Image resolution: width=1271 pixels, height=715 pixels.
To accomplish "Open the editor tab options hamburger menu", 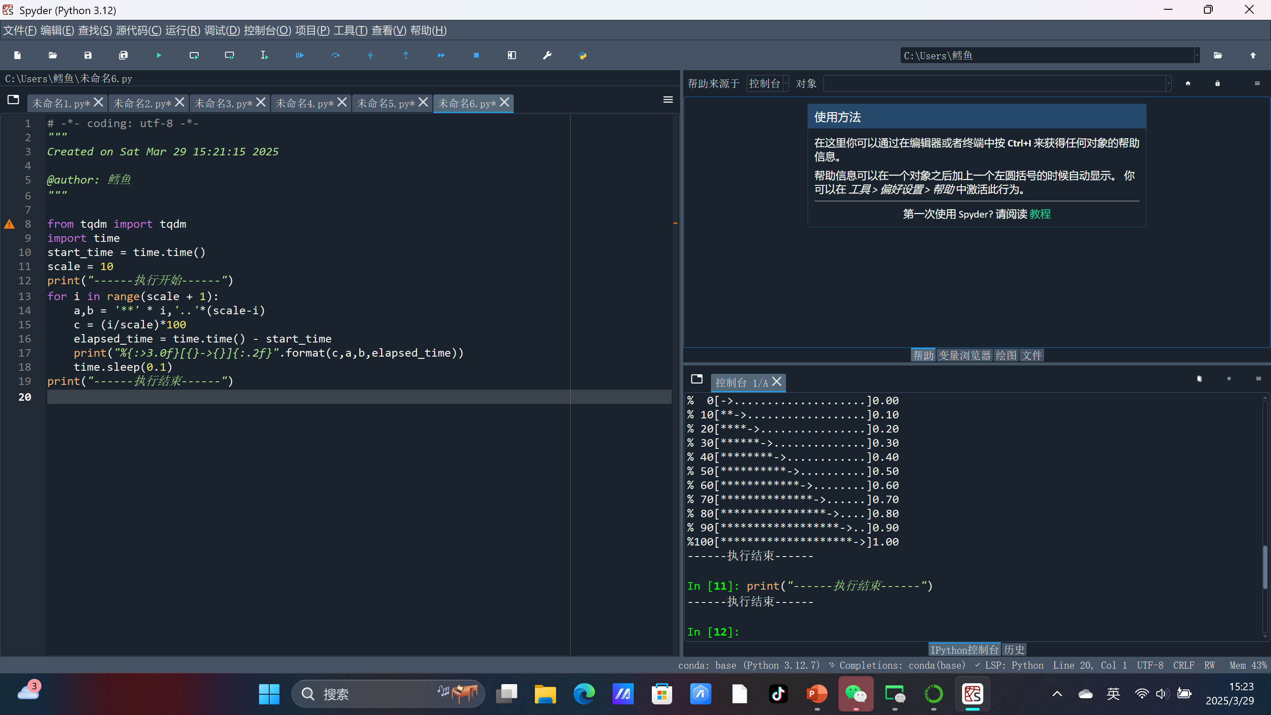I will [668, 100].
